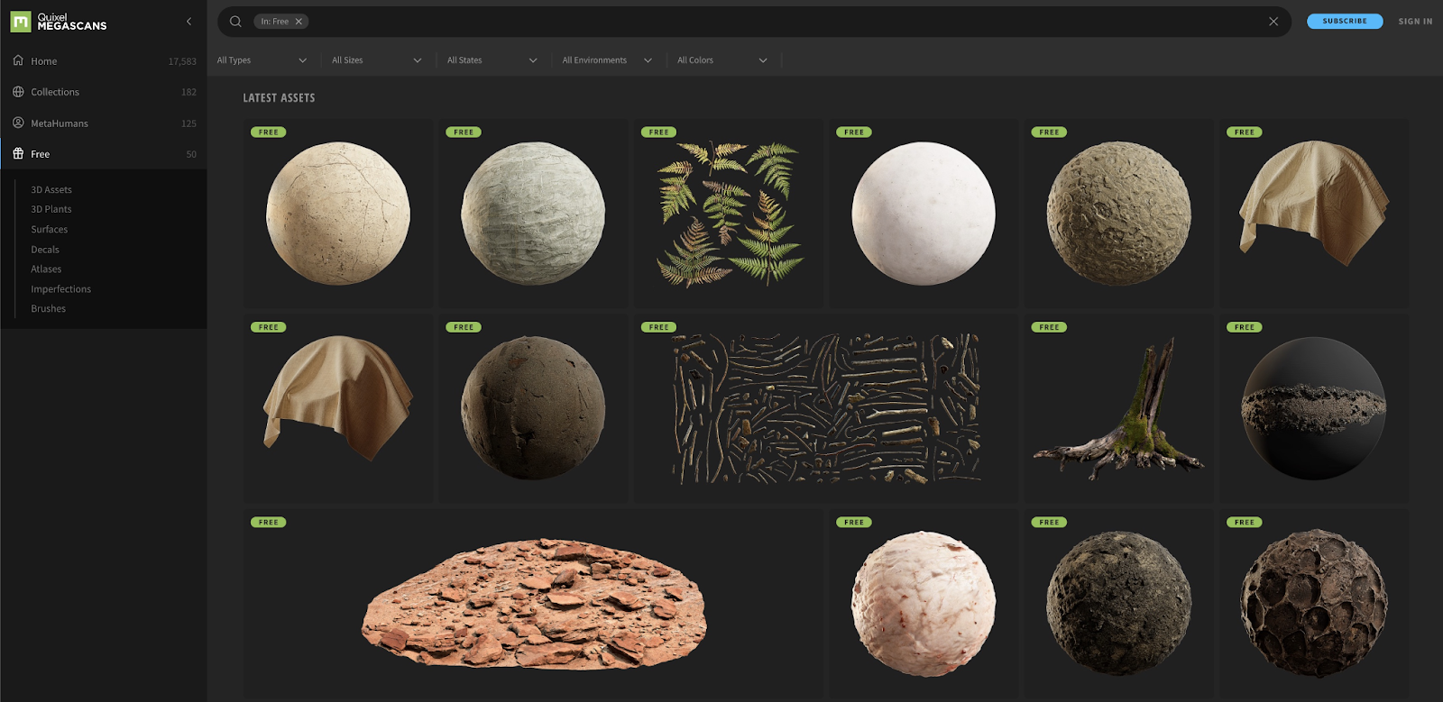The height and width of the screenshot is (702, 1443).
Task: Open the olive mud sphere asset
Action: pos(1118,214)
